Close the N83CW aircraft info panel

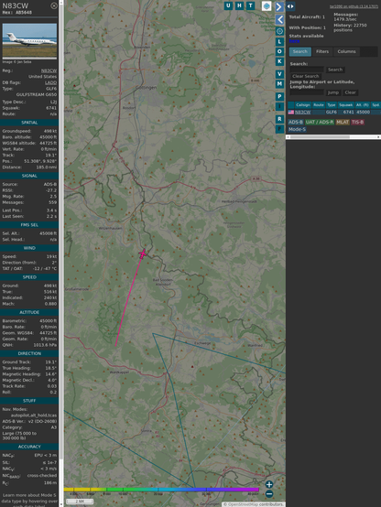point(54,5)
